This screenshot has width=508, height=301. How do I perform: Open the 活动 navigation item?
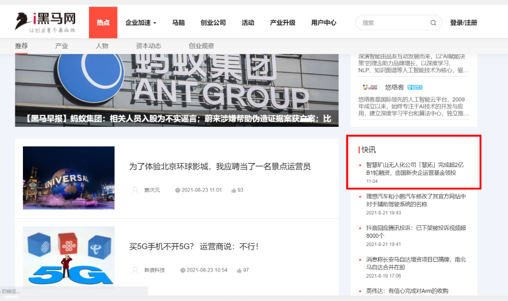(x=247, y=23)
